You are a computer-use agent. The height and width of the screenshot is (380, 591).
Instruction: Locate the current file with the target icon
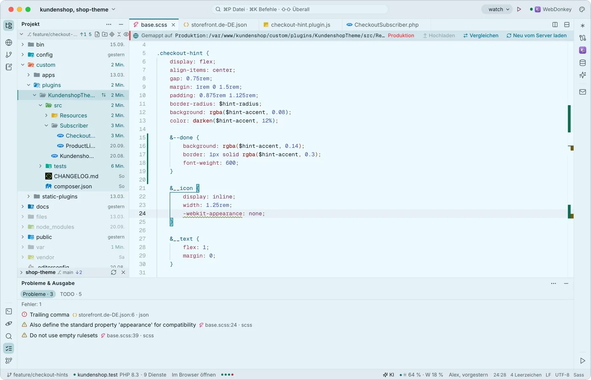[112, 35]
